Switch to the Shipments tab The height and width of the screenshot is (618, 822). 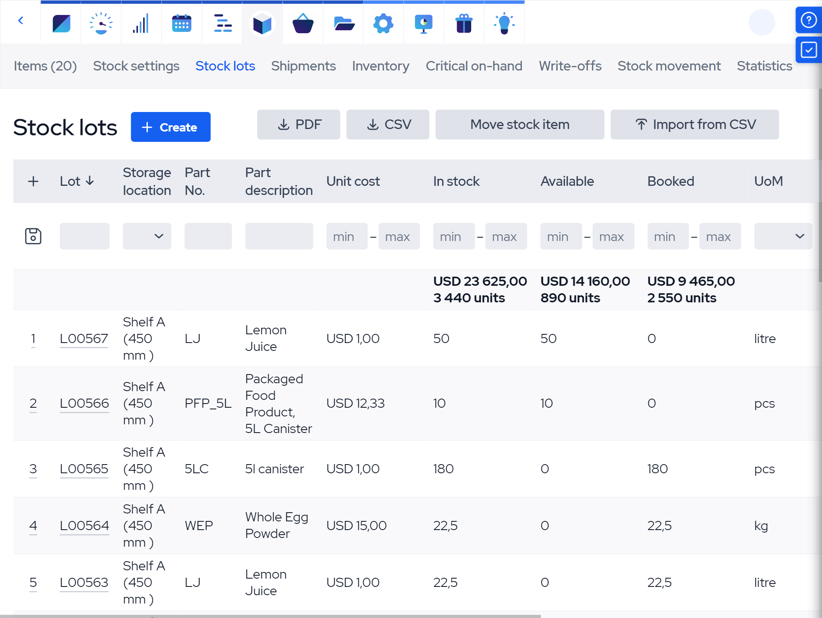[303, 66]
